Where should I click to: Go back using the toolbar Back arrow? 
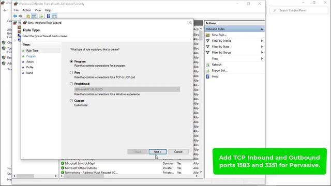[15, 16]
